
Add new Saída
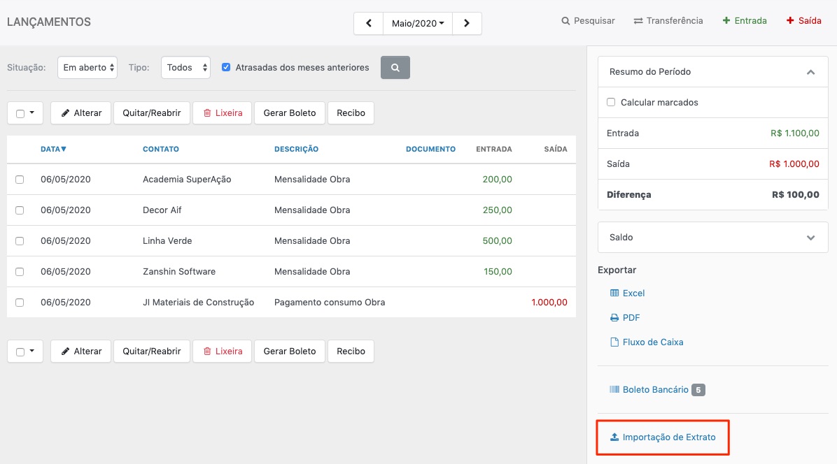coord(804,21)
